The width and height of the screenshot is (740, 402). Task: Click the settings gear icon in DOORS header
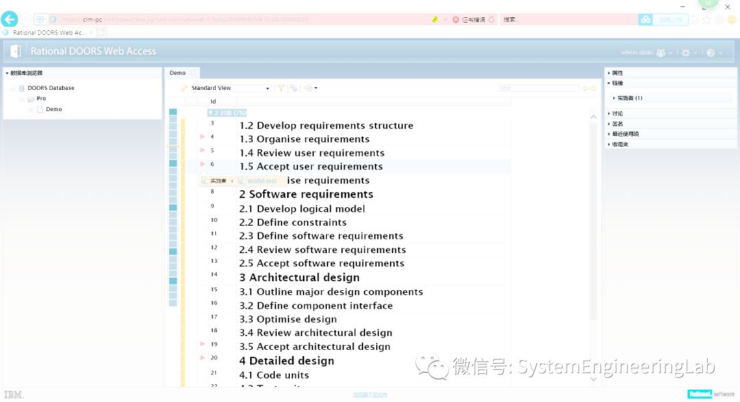(x=686, y=53)
